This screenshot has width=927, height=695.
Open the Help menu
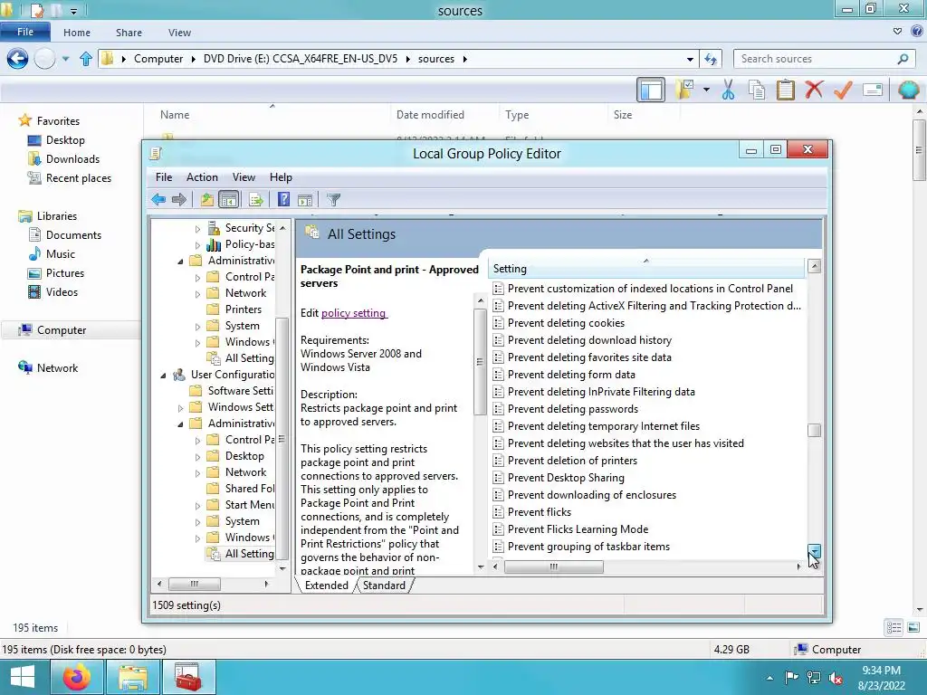281,177
